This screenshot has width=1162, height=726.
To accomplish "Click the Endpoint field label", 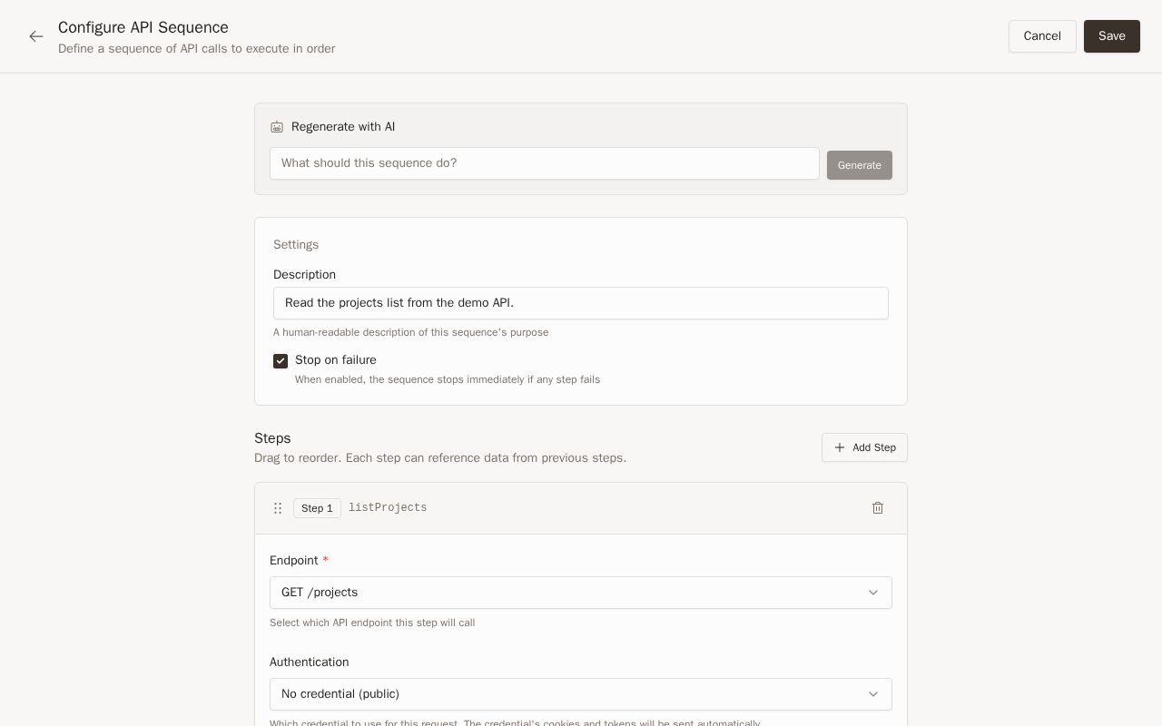I will [x=294, y=561].
